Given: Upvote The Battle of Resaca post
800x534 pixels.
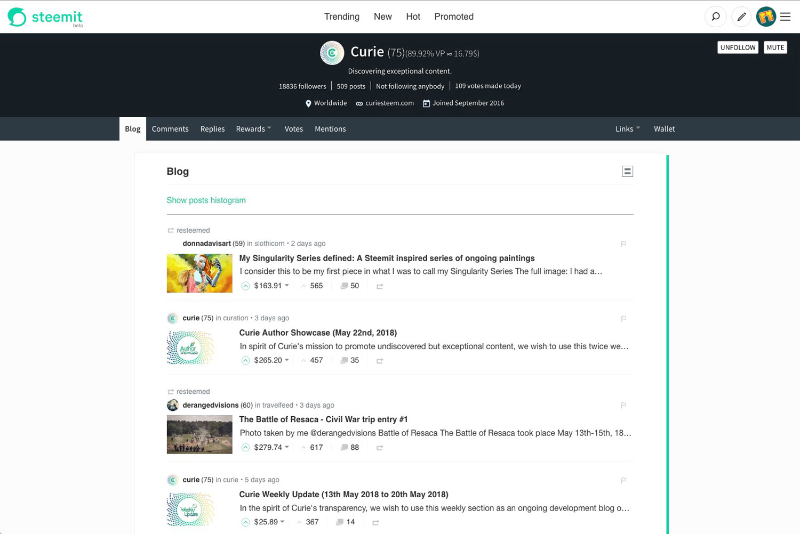Looking at the screenshot, I should click(x=245, y=447).
